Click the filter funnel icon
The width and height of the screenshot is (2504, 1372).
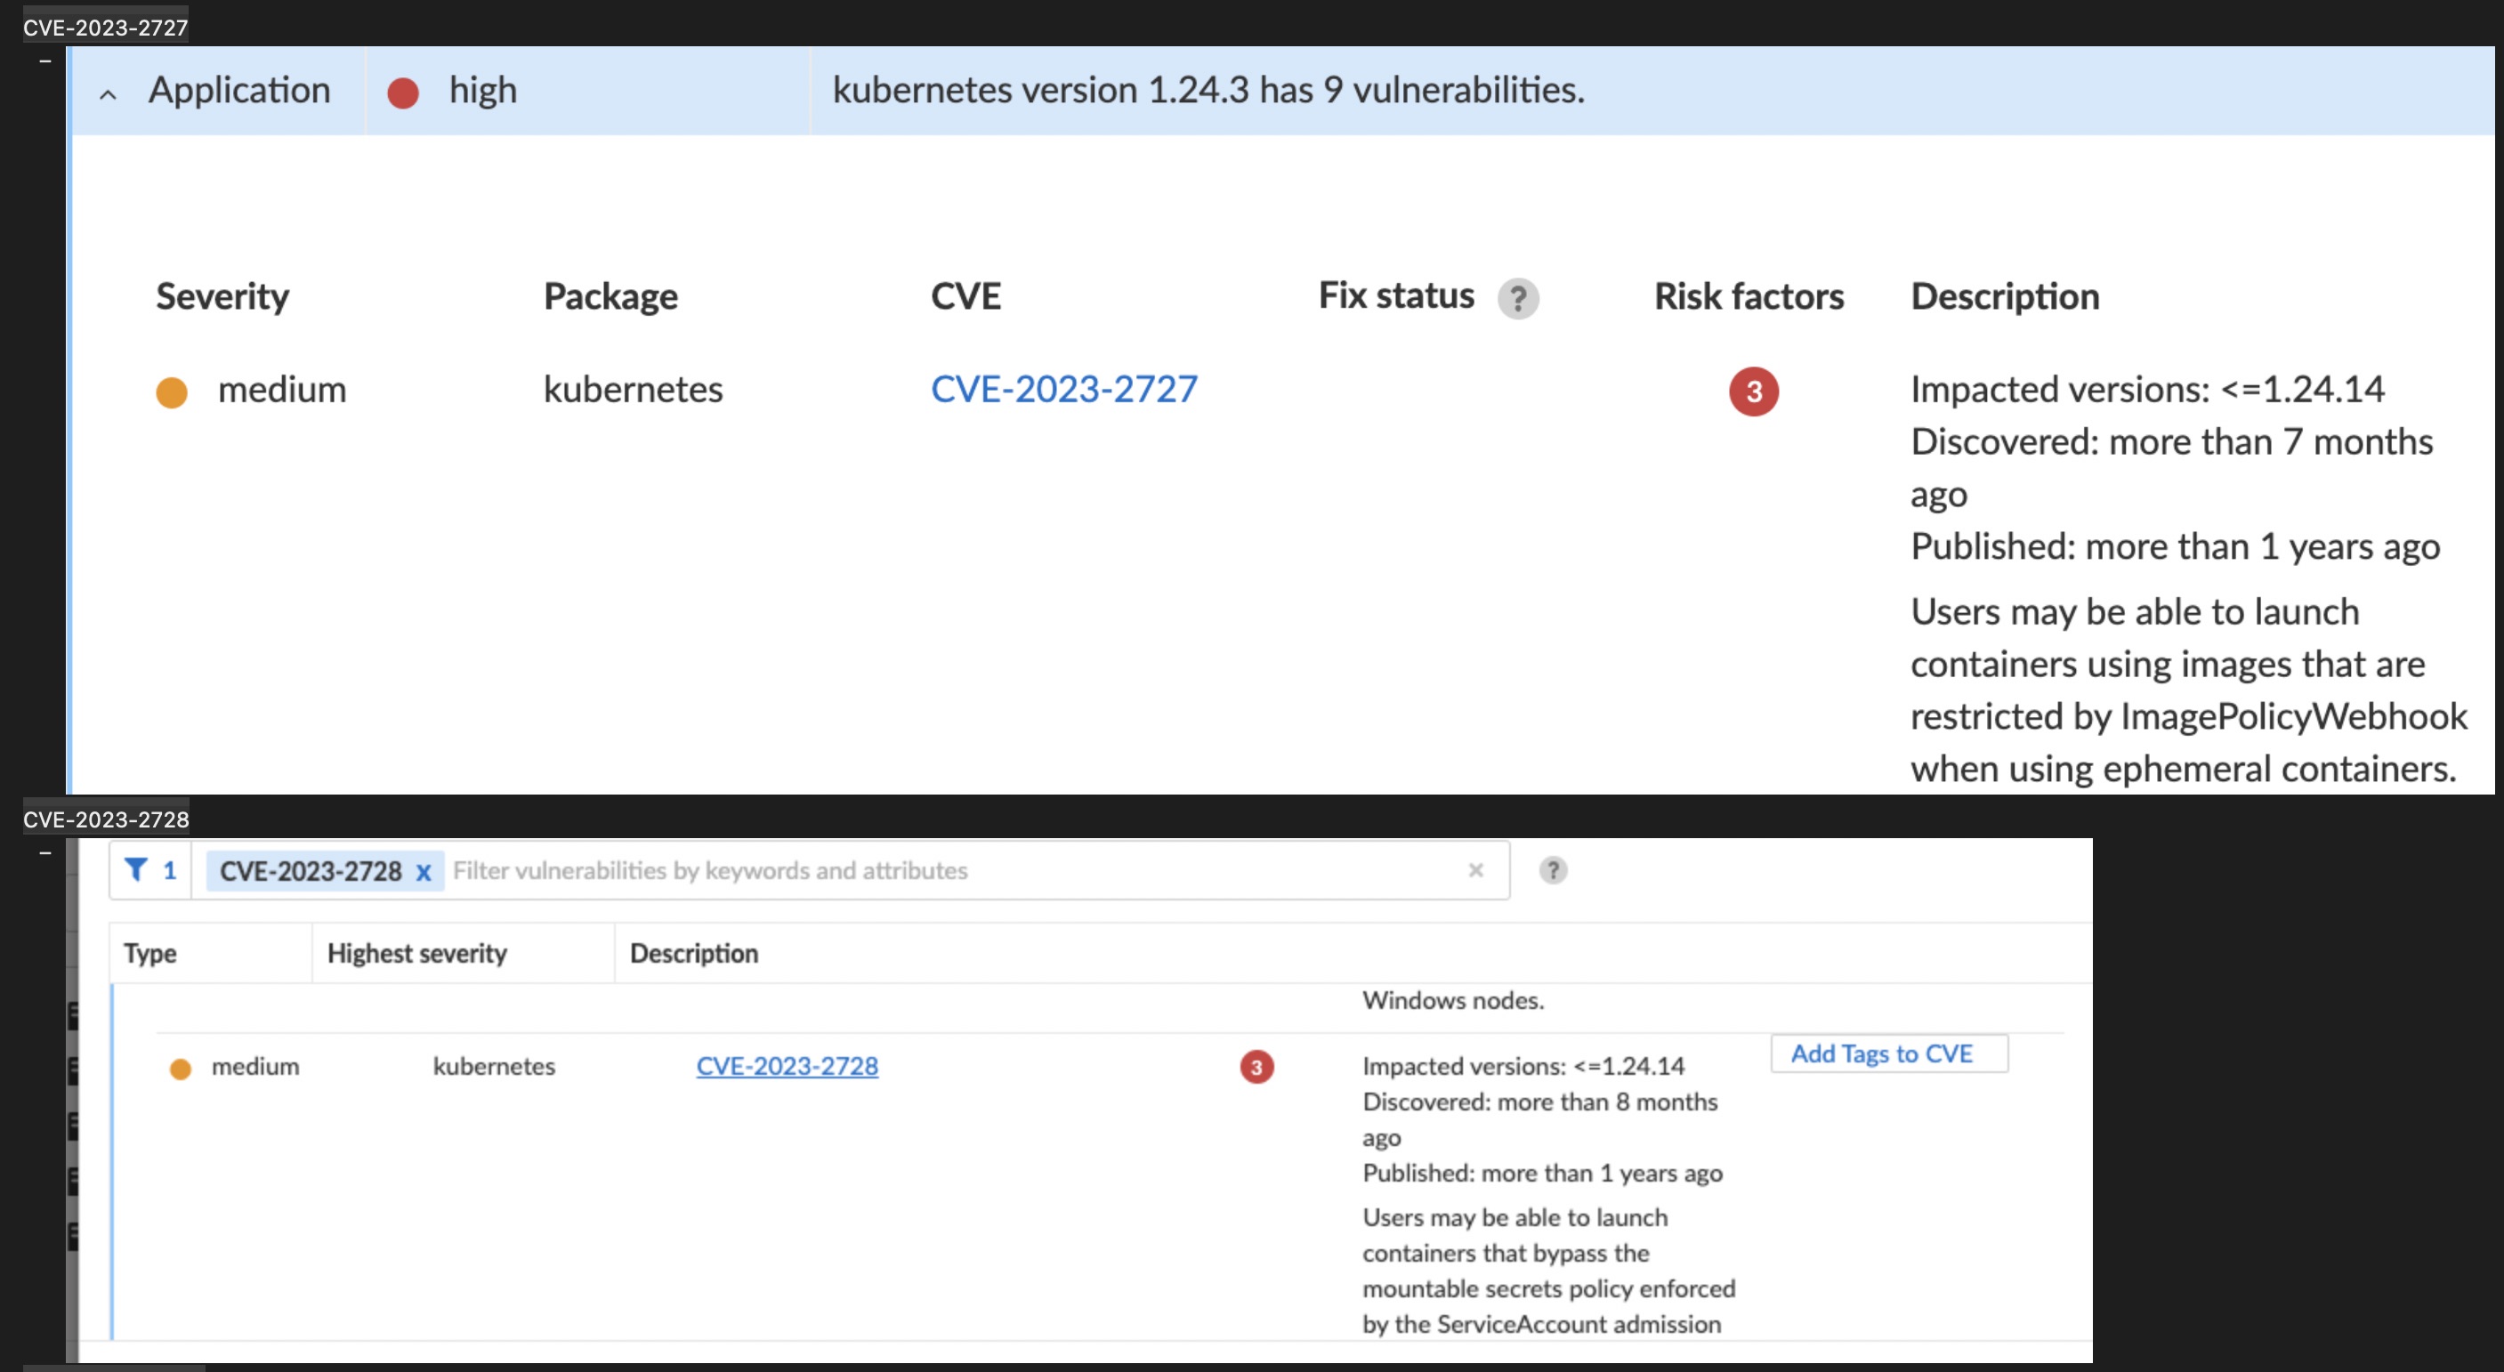(x=136, y=869)
